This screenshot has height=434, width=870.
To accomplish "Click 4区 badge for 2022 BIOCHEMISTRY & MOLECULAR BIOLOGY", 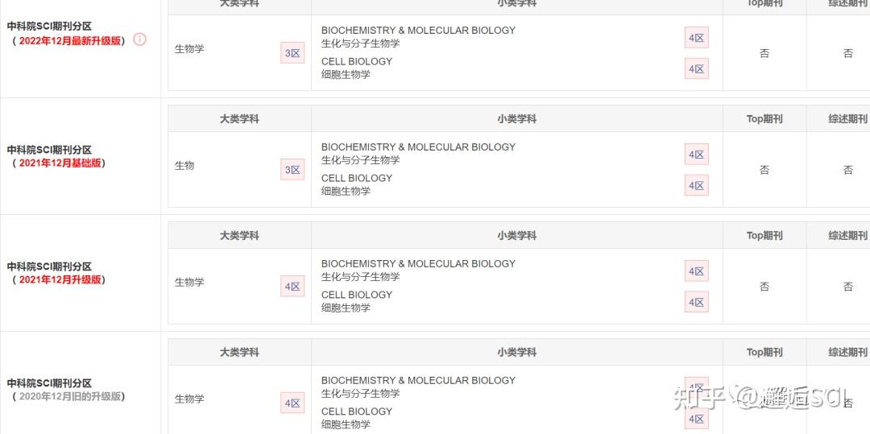I will tap(696, 38).
